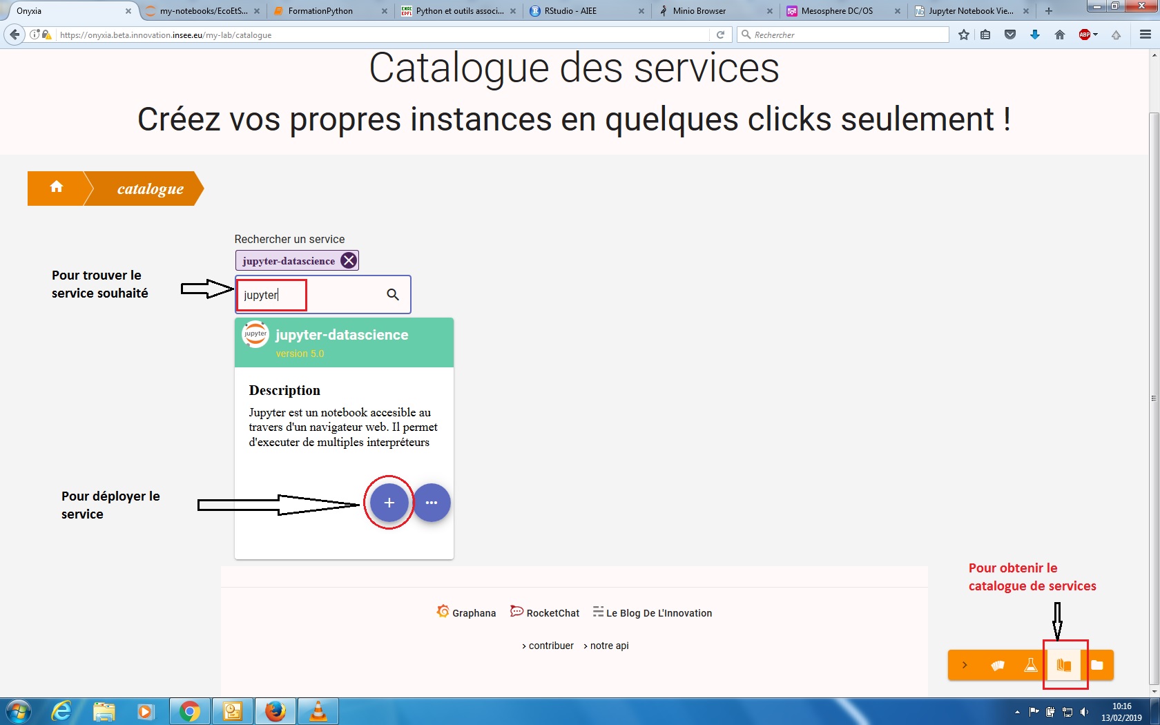Screen dimensions: 1160x725
Task: Go back with browser back button
Action: (14, 35)
